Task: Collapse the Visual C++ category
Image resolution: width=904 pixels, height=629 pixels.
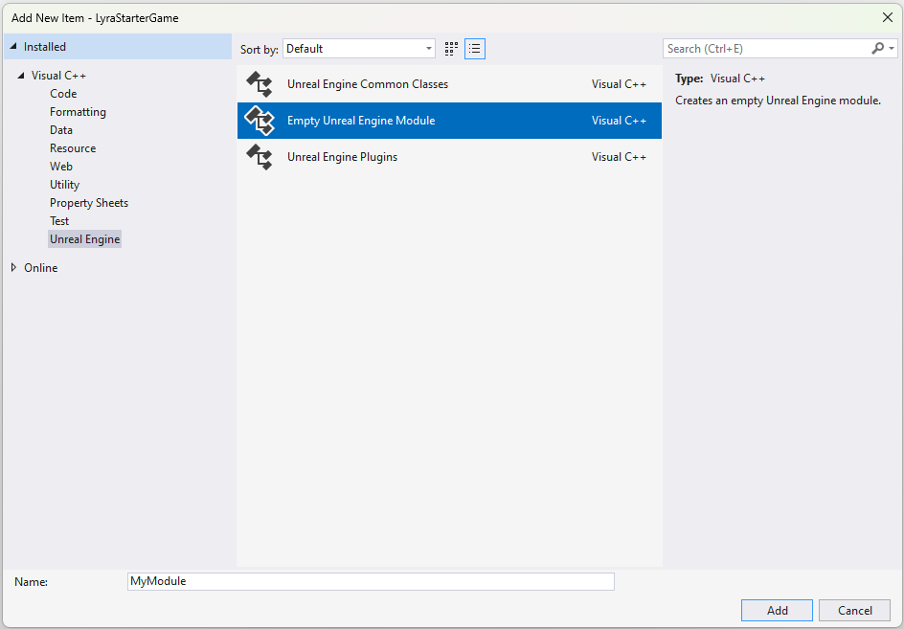Action: point(20,75)
